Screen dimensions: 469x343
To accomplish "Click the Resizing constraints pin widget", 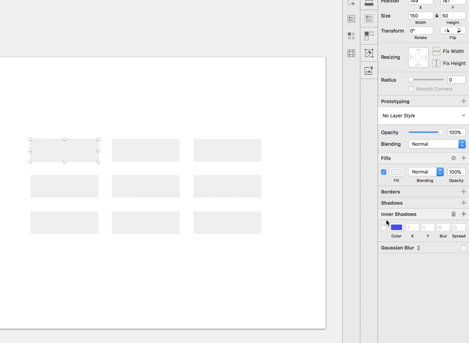I will [x=418, y=57].
